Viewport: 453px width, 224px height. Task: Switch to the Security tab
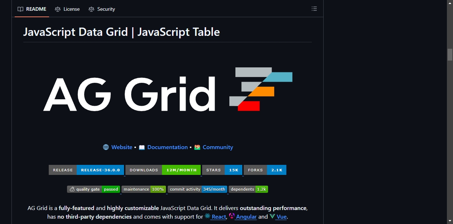click(102, 9)
